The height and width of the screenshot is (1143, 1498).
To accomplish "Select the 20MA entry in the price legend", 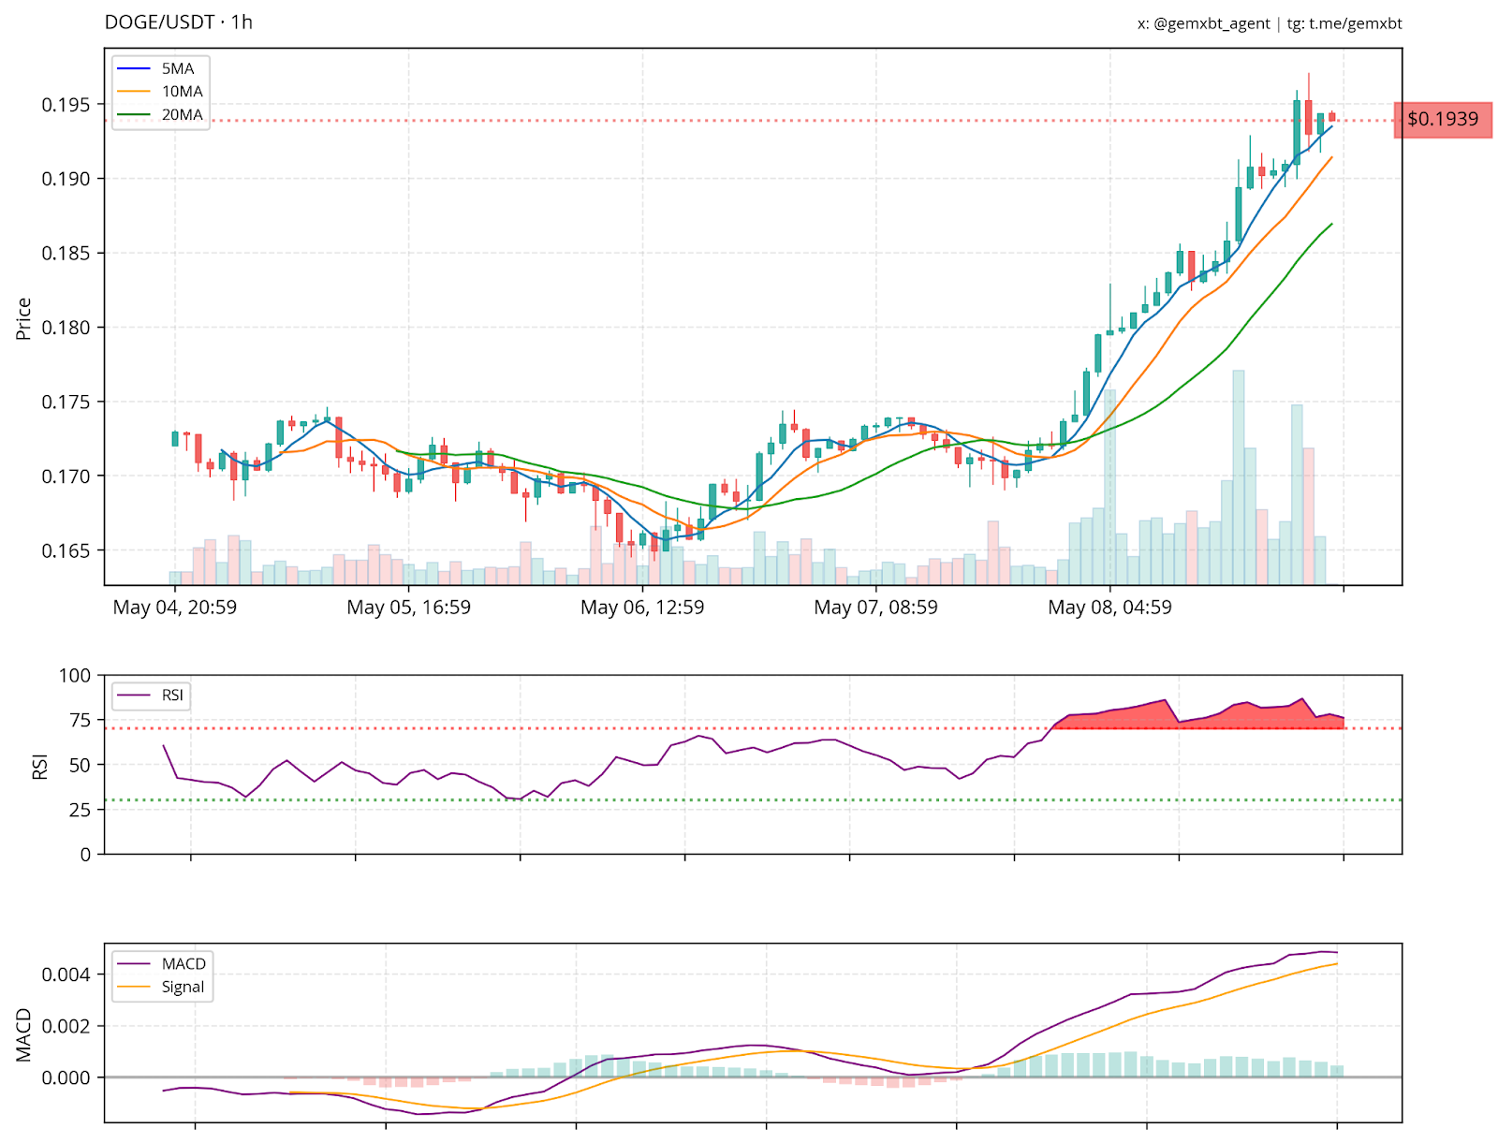I will point(182,115).
